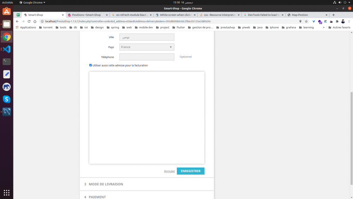Bookmark this page with the star
Image resolution: width=353 pixels, height=199 pixels.
coord(306,22)
